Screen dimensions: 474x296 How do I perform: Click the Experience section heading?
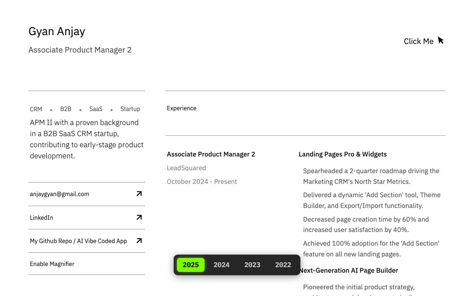[x=181, y=108]
